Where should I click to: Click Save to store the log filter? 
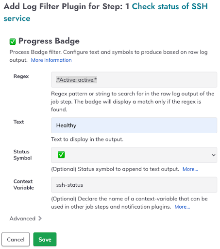(45, 239)
